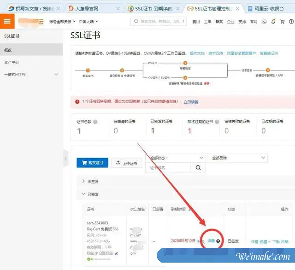Open the notification bell
The image size is (295, 270).
pyautogui.click(x=273, y=22)
